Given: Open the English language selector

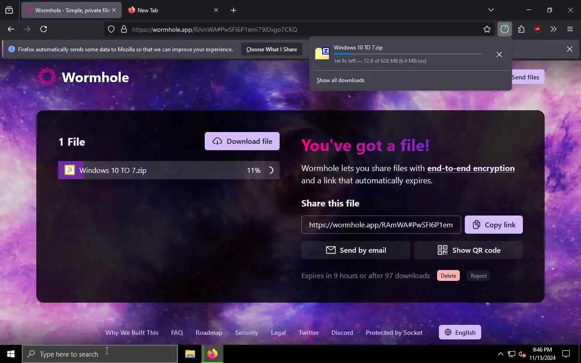Looking at the screenshot, I should click(x=460, y=333).
